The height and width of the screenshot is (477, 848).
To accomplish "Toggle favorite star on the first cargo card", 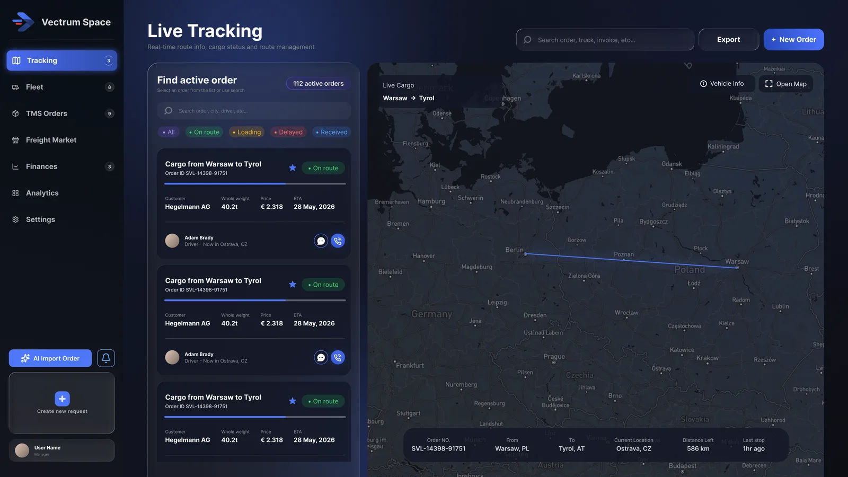I will pyautogui.click(x=293, y=168).
